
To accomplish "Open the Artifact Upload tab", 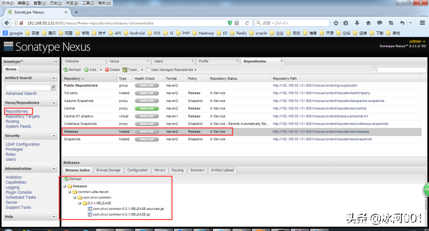I will click(x=222, y=170).
